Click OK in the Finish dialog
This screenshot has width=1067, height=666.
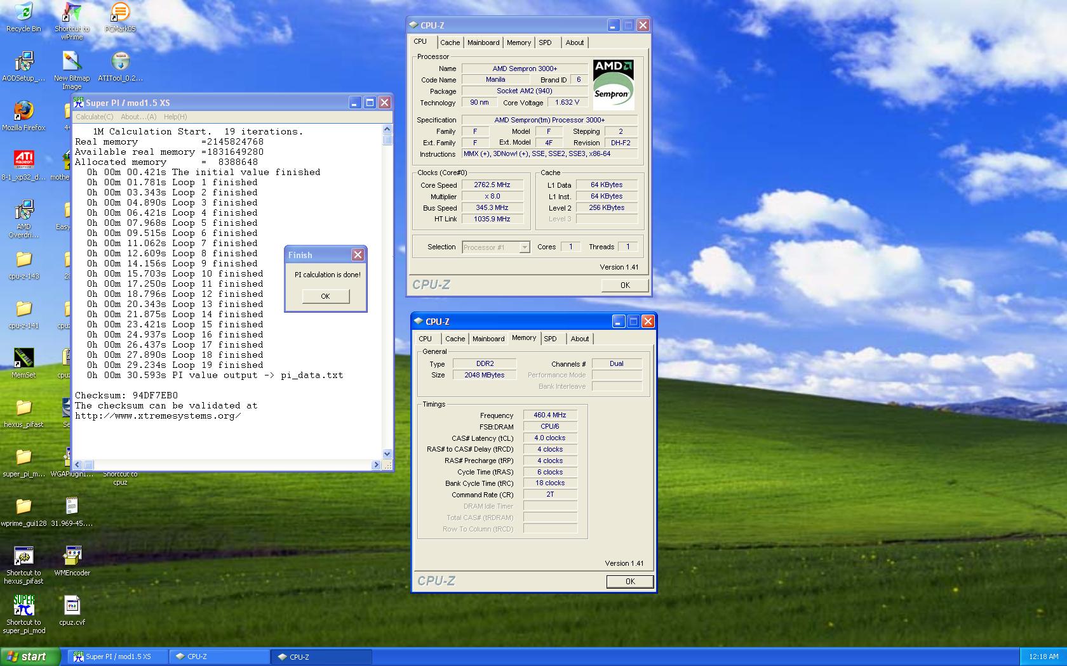point(325,296)
